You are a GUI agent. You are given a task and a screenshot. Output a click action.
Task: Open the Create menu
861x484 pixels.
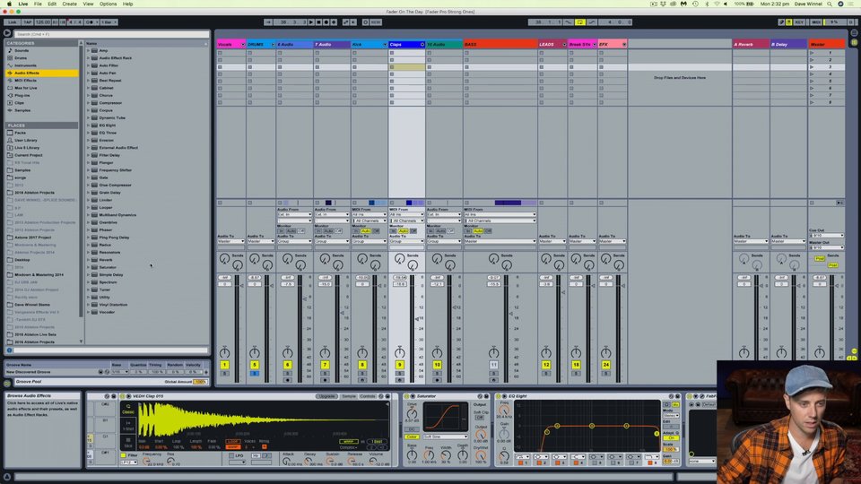(69, 4)
